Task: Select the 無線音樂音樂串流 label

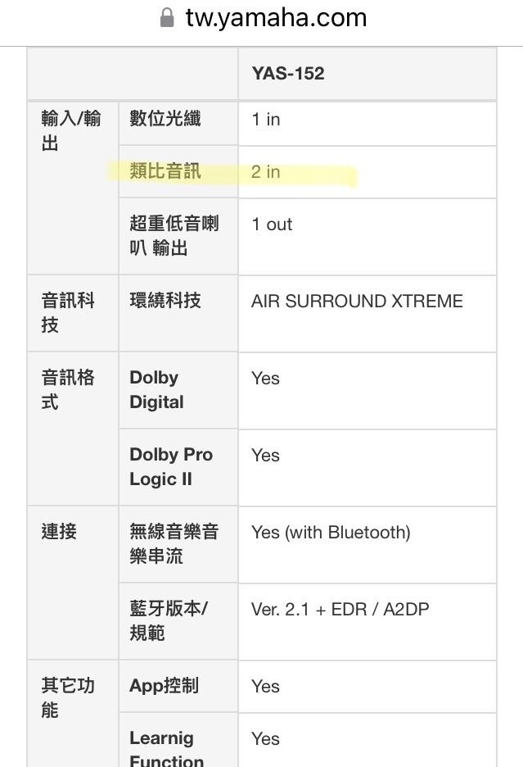Action: [x=174, y=544]
